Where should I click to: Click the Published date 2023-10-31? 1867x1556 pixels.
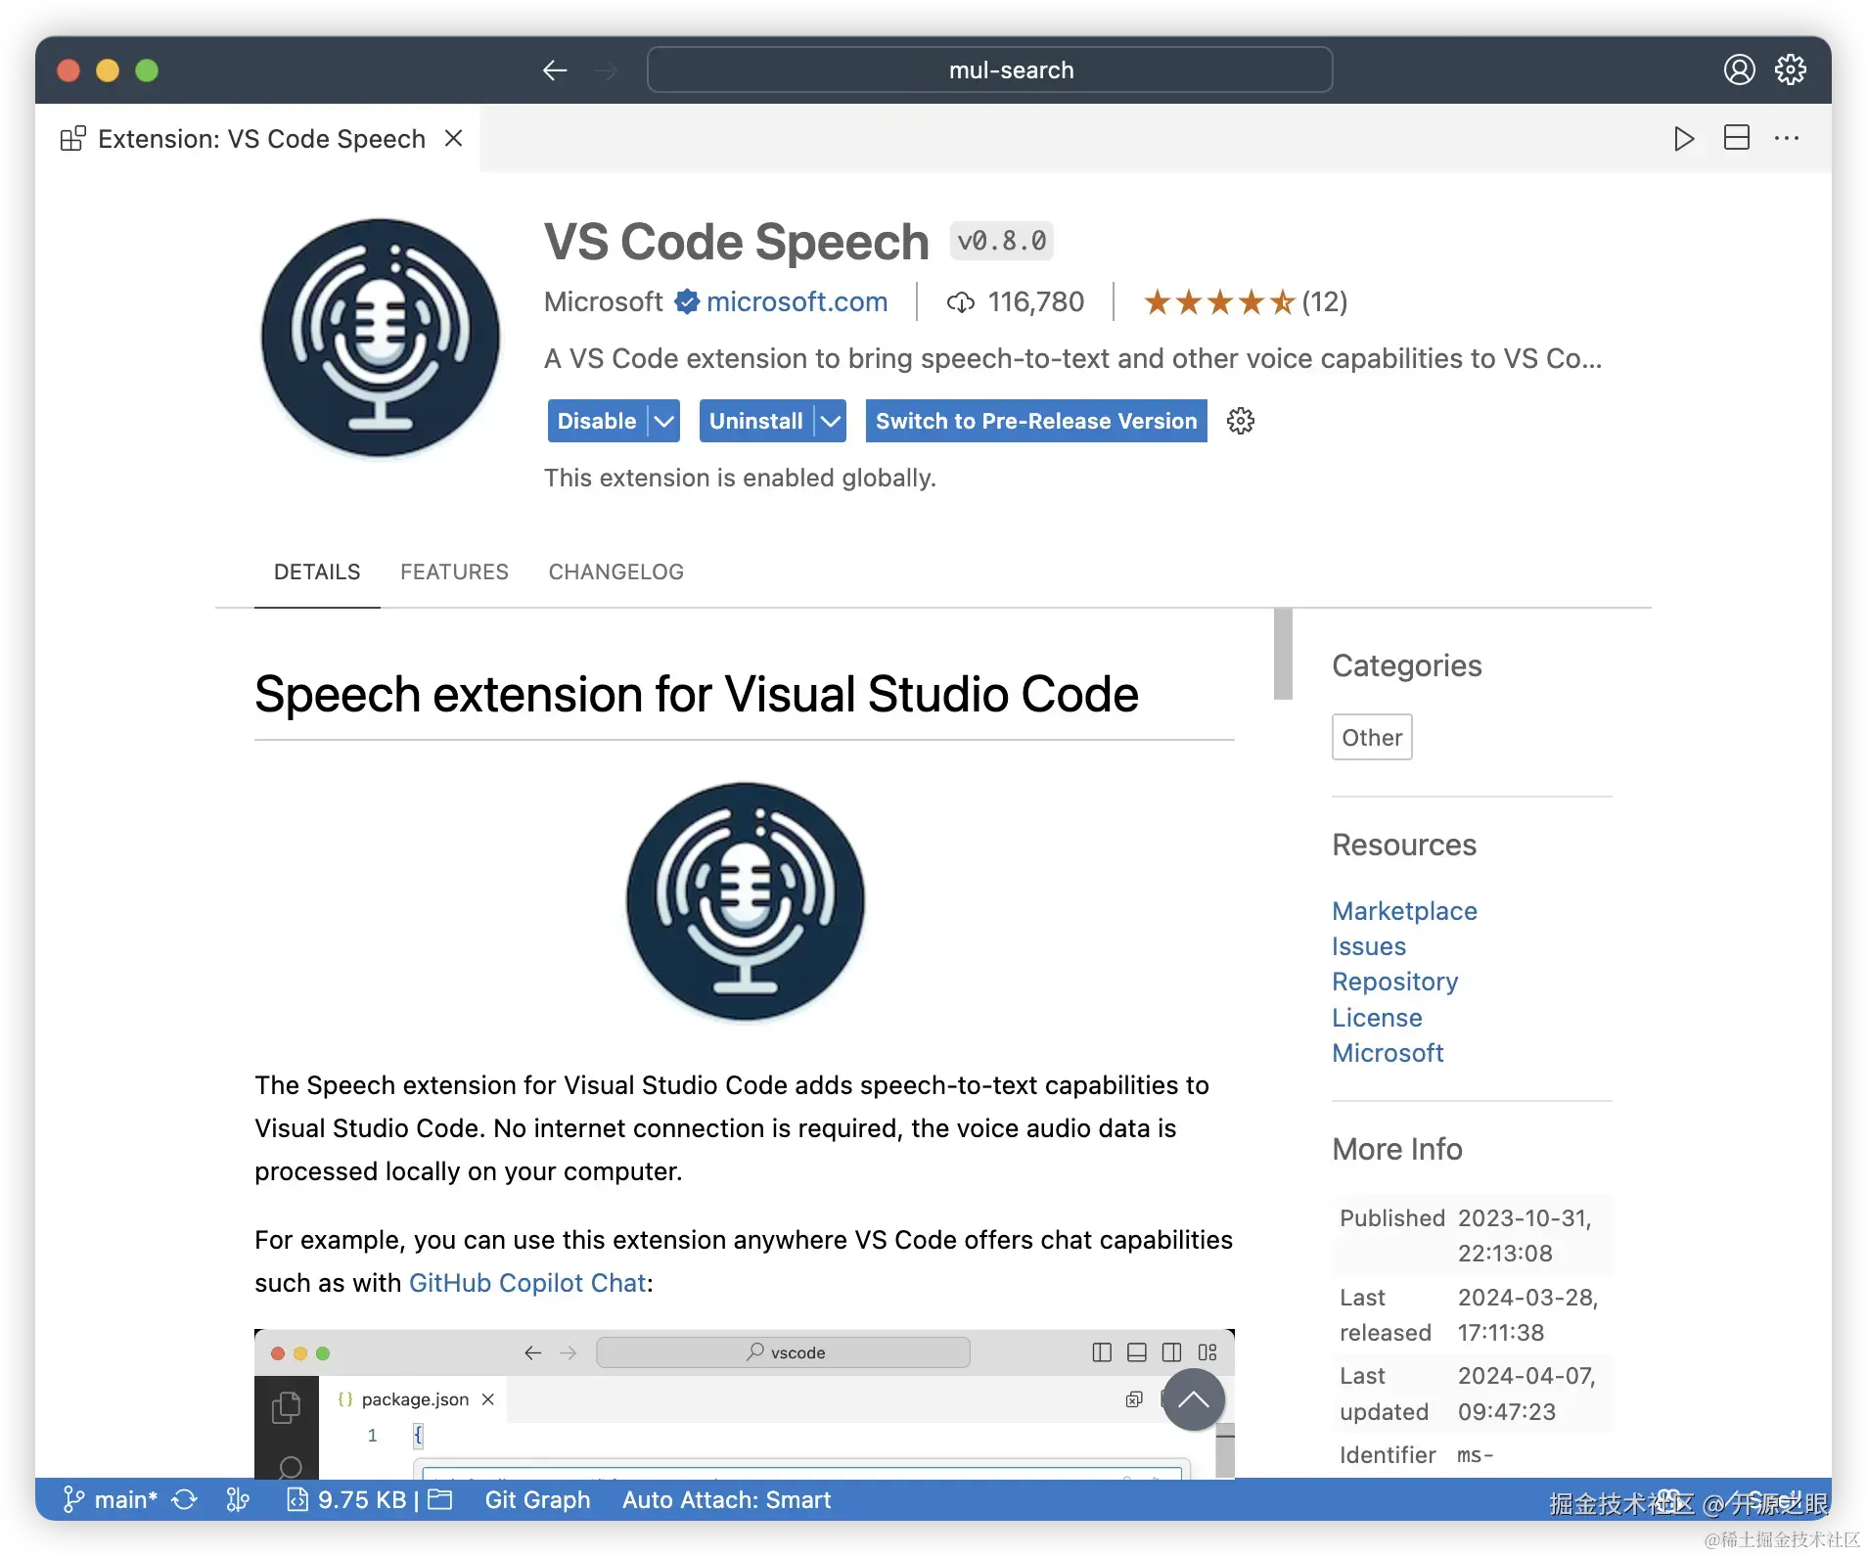(1525, 1235)
